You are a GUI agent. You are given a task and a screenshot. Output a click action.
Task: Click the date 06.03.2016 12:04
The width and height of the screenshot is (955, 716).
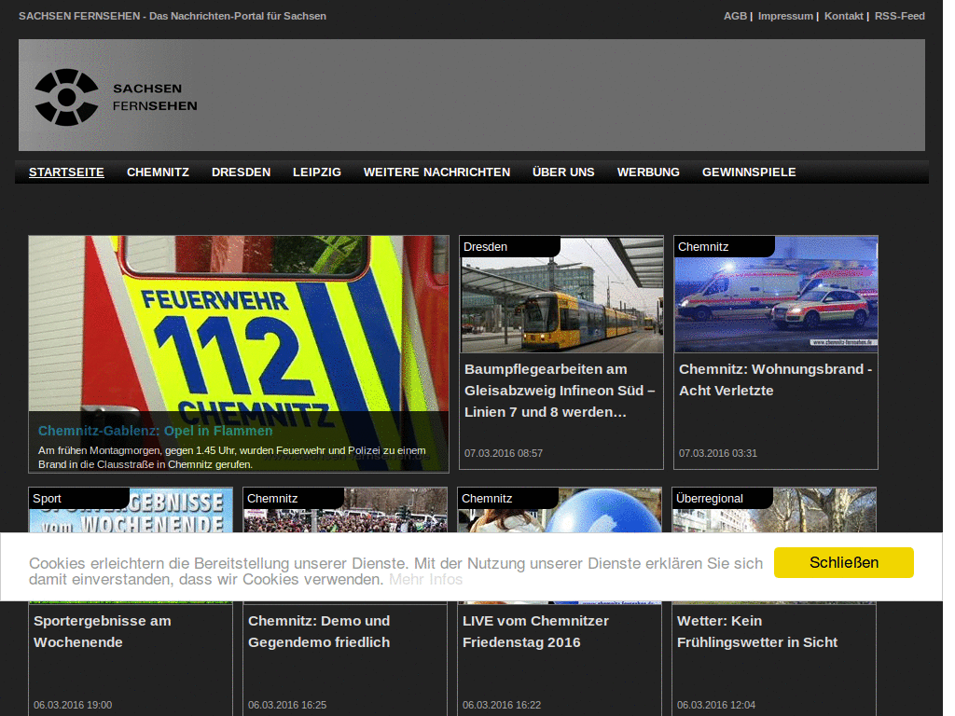715,705
